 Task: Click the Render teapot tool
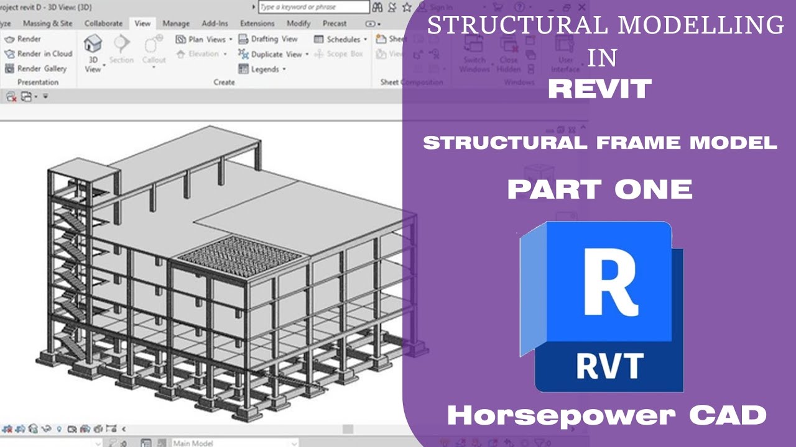click(x=23, y=38)
